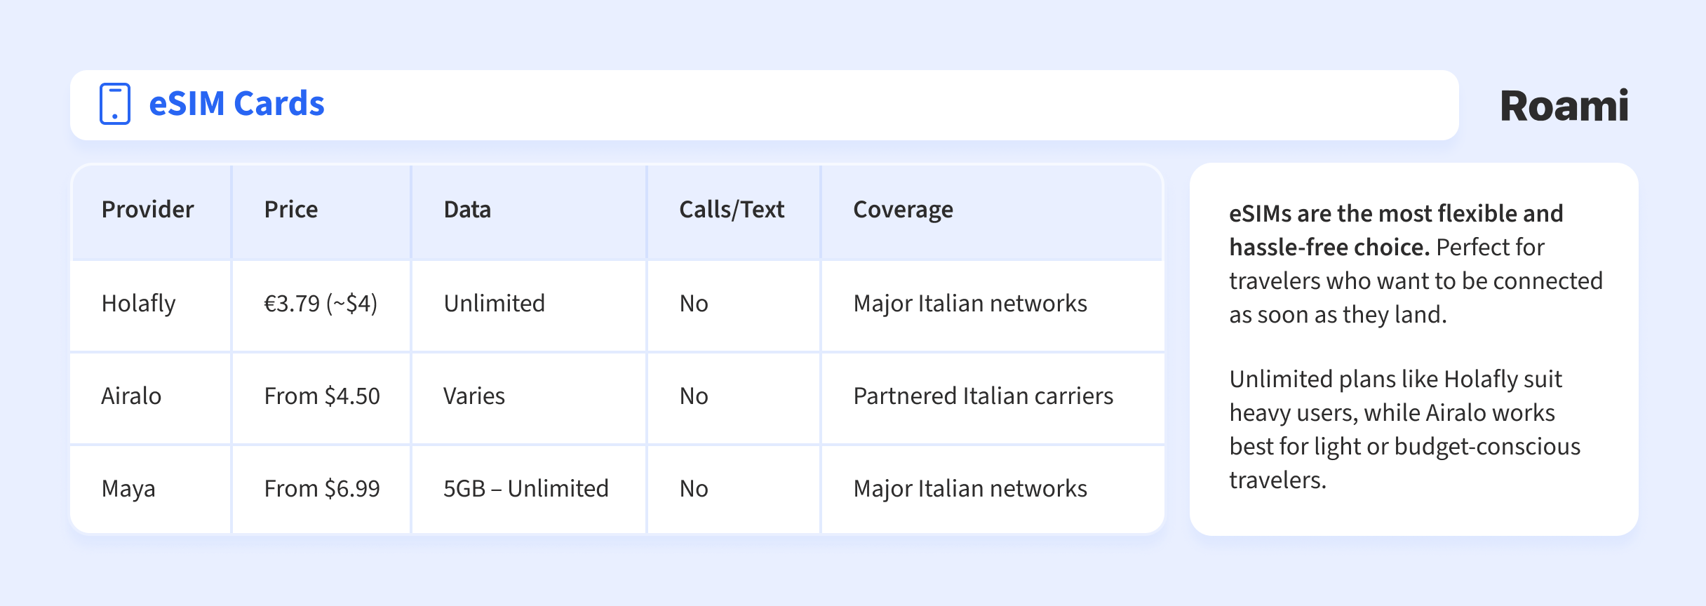Select Holafly's Unlimited data cell
The width and height of the screenshot is (1706, 606).
494,304
